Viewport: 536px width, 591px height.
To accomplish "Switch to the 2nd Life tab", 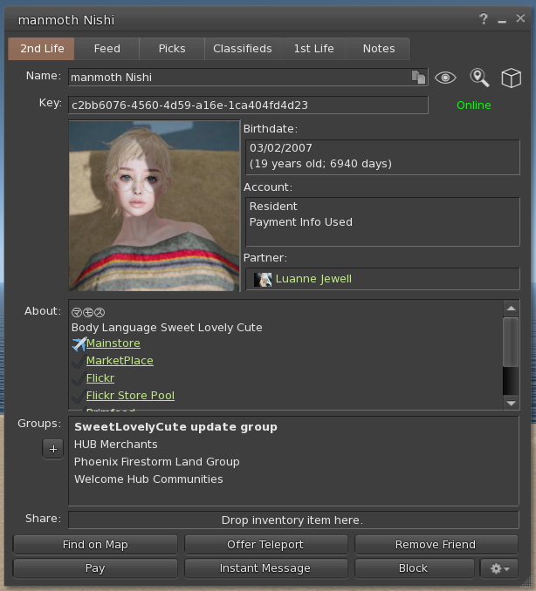I will pyautogui.click(x=42, y=49).
